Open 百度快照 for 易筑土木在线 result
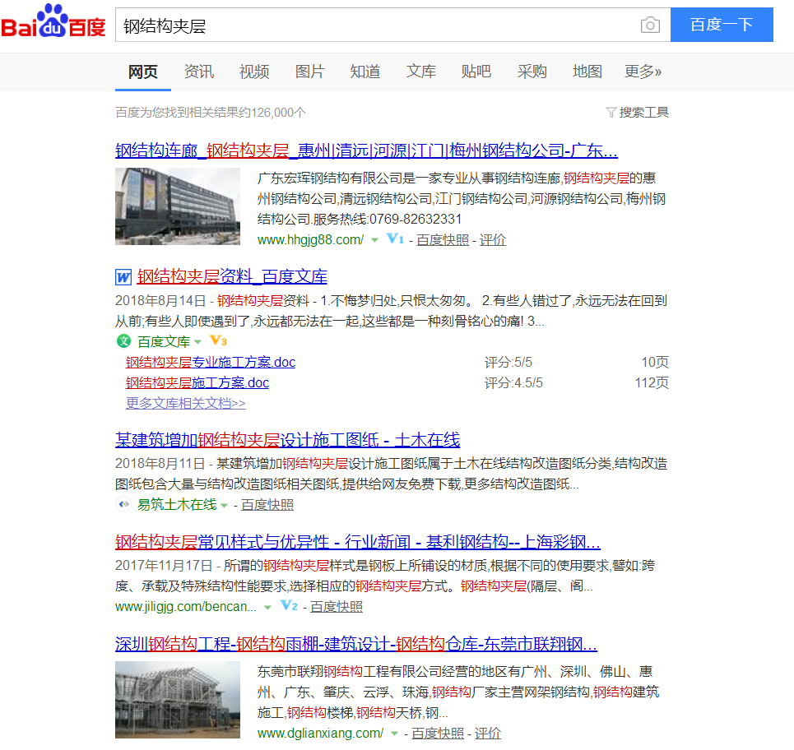 267,505
